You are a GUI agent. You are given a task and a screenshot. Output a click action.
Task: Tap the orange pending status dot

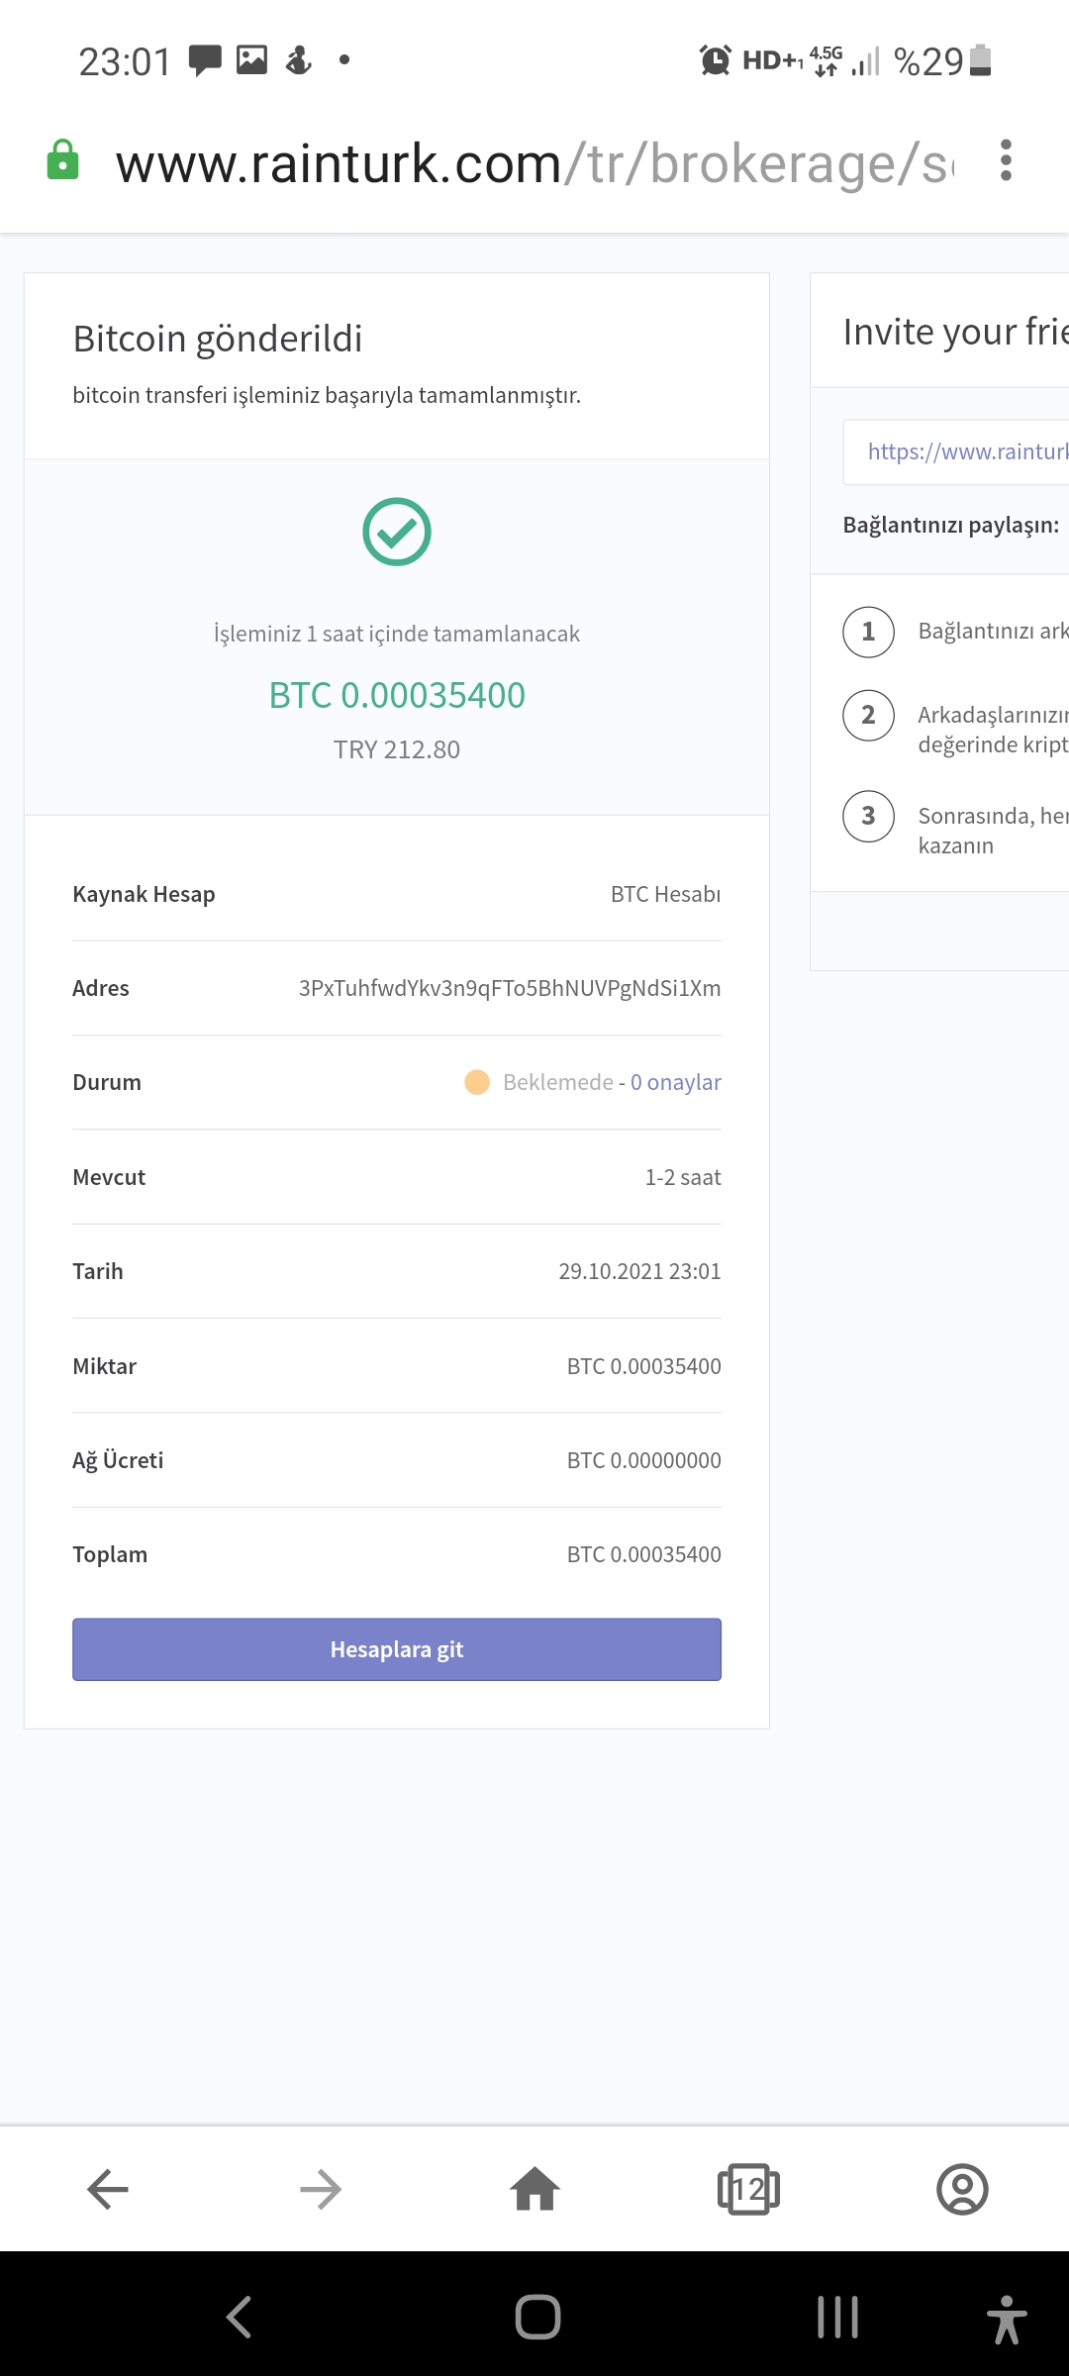pos(477,1082)
